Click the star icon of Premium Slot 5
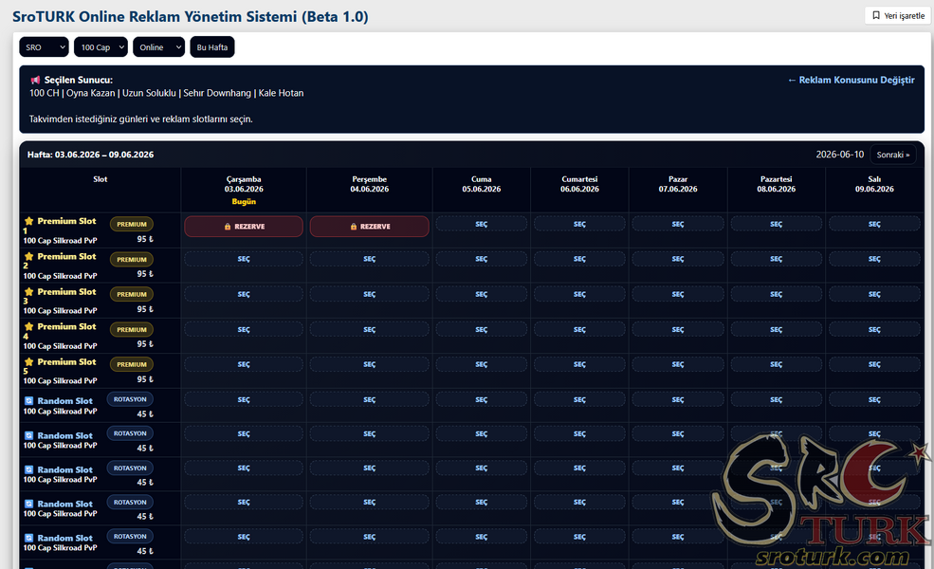The image size is (934, 569). pyautogui.click(x=28, y=361)
